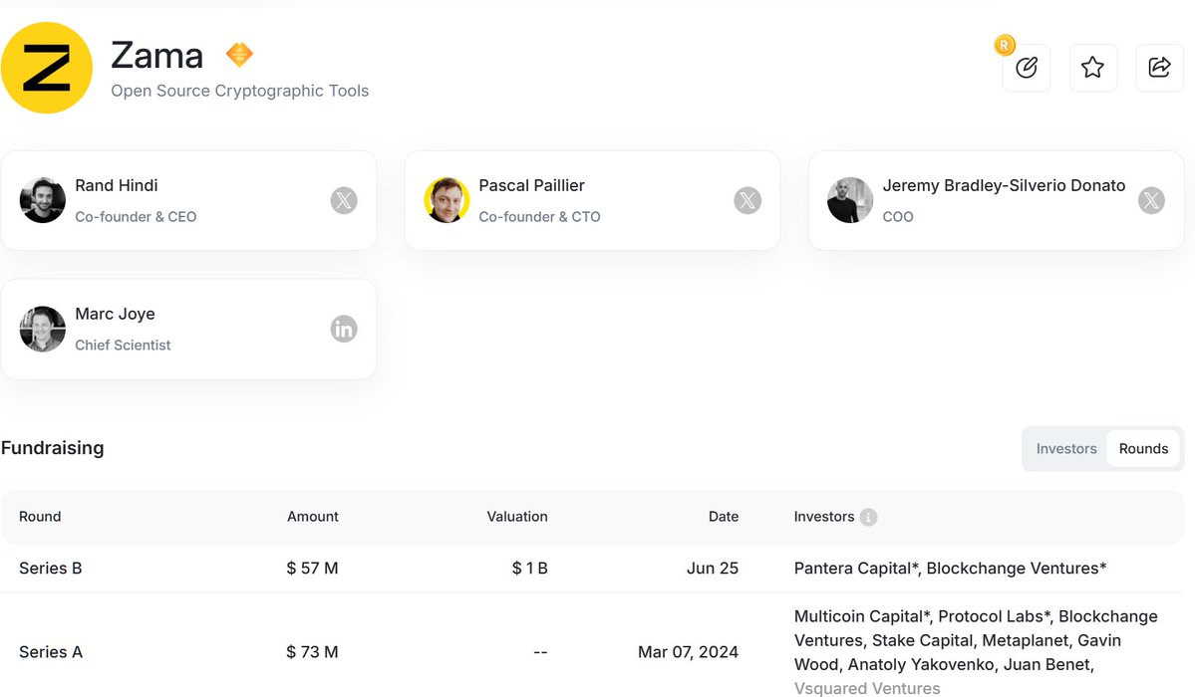Switch to the Investors tab
Viewport: 1195px width, 697px height.
pyautogui.click(x=1066, y=449)
